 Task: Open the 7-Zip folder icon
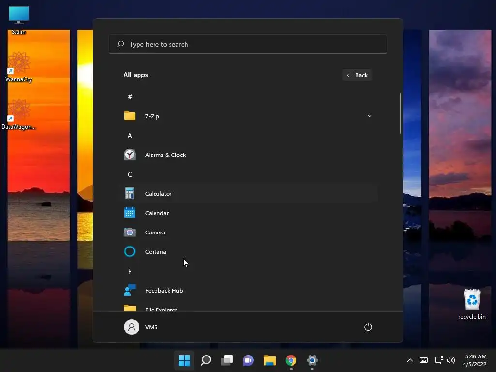(130, 116)
